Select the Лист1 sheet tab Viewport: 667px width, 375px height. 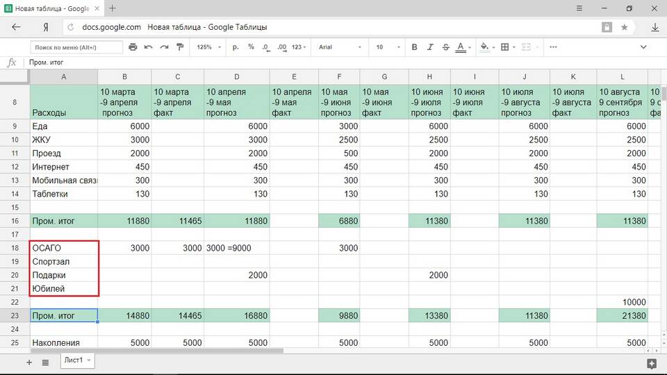(73, 361)
